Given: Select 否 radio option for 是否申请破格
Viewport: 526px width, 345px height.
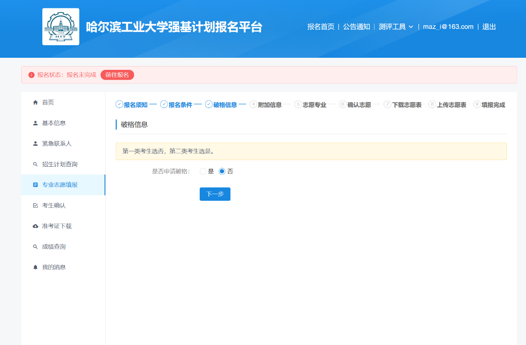Looking at the screenshot, I should pyautogui.click(x=222, y=171).
